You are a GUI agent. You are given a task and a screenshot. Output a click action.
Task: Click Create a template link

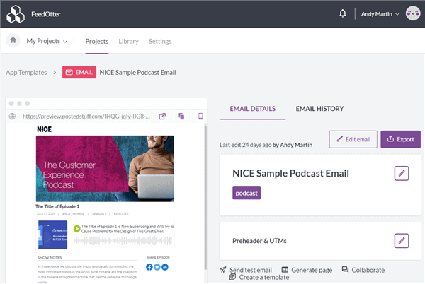click(x=259, y=277)
